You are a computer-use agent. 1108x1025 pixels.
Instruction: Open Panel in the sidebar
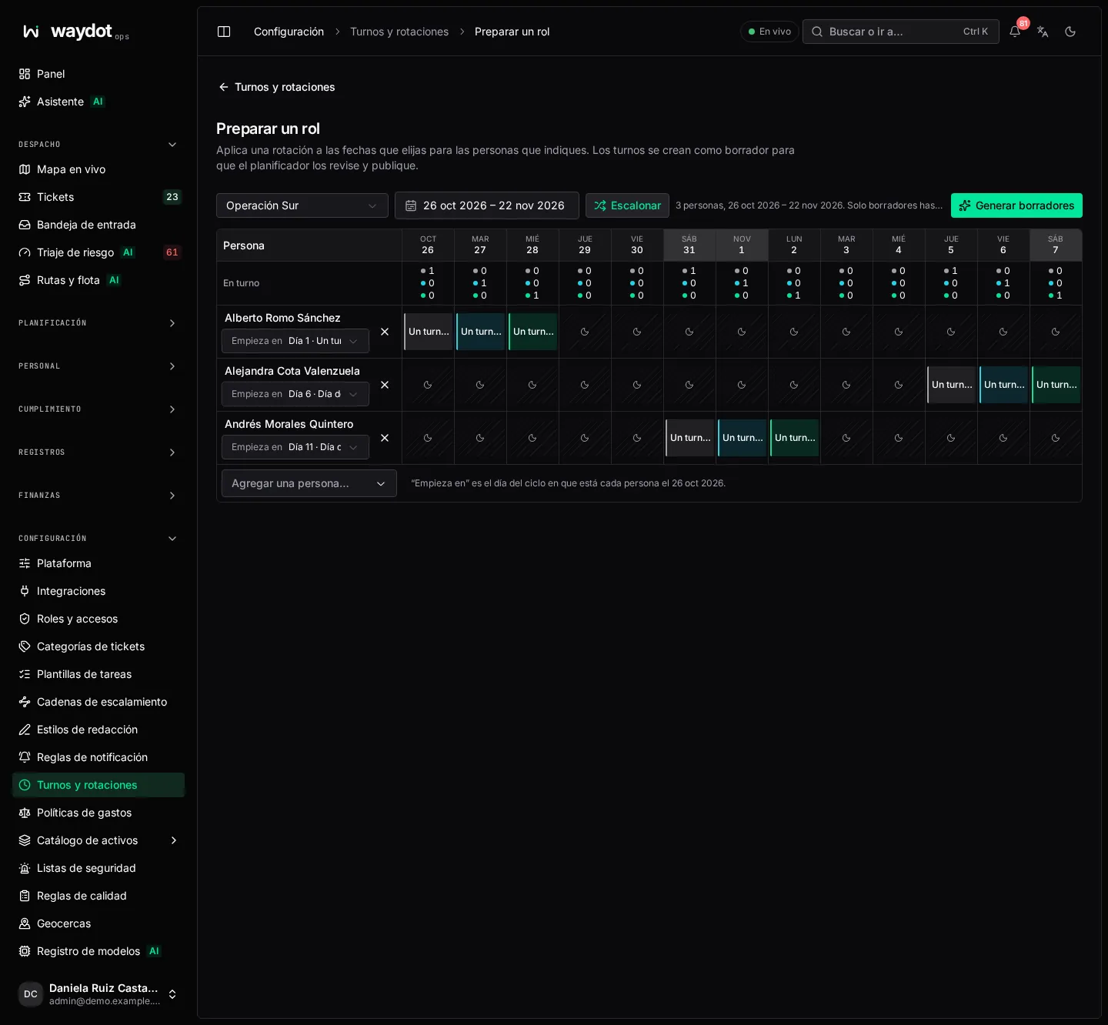(x=98, y=74)
